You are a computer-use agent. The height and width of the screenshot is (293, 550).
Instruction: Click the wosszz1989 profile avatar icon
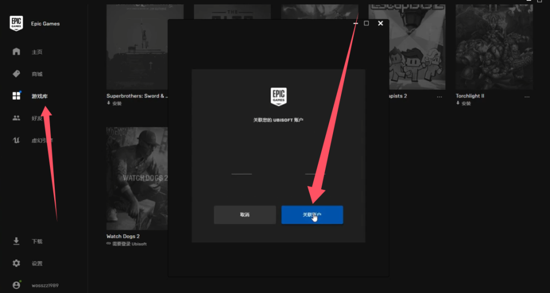16,285
